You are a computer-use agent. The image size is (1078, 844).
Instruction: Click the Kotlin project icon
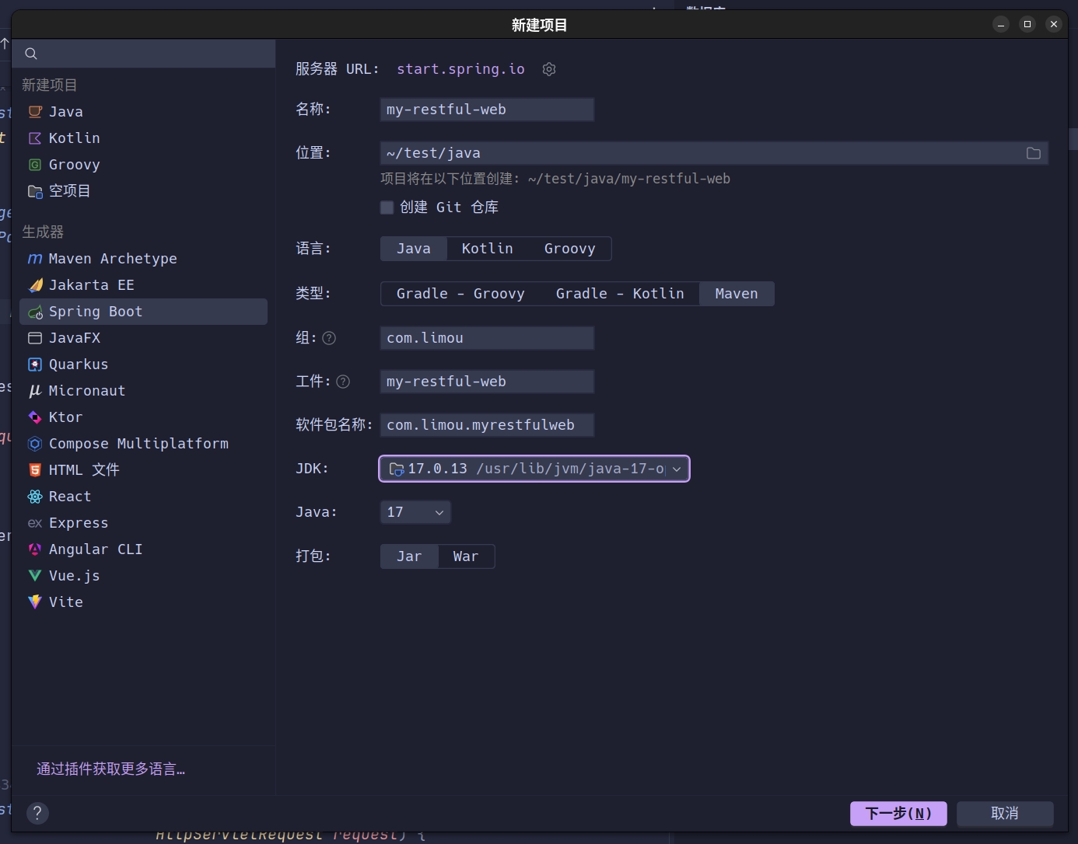(x=35, y=138)
